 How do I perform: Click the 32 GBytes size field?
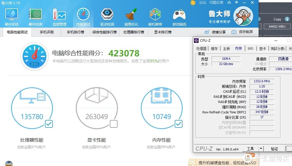tap(226, 64)
